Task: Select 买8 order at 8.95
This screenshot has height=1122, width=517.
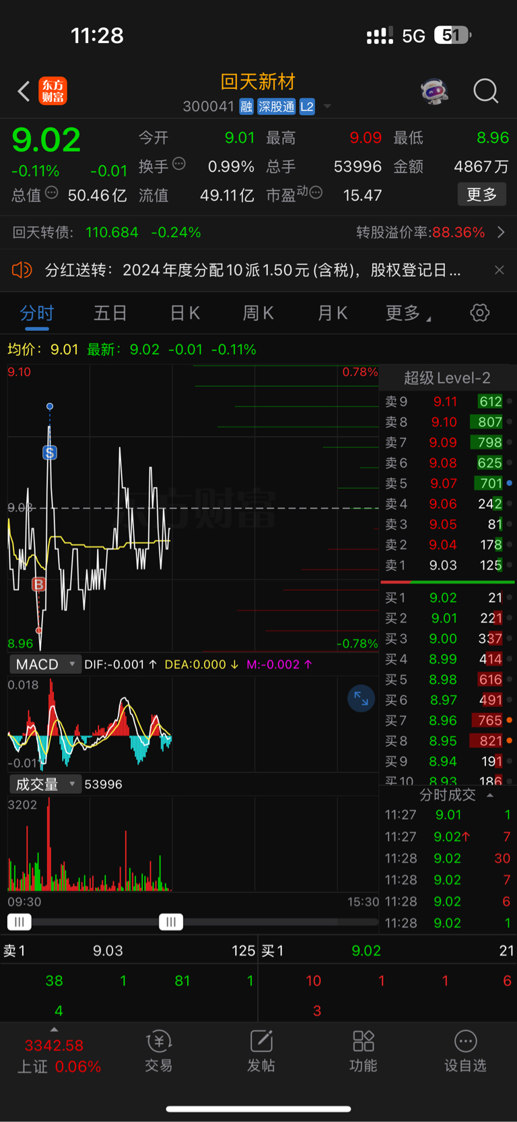Action: 448,741
